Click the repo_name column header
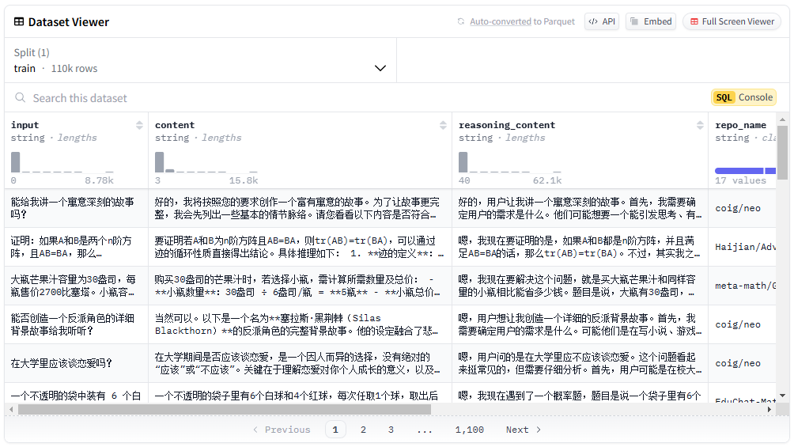Screen dimensions: 794x447 740,125
